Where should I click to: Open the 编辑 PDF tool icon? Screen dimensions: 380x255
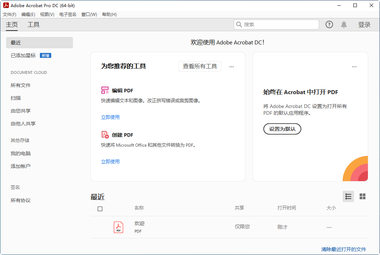(105, 90)
